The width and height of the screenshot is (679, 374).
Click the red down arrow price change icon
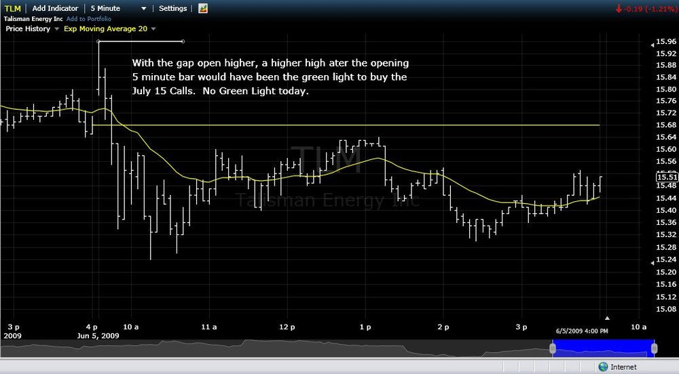[x=619, y=9]
